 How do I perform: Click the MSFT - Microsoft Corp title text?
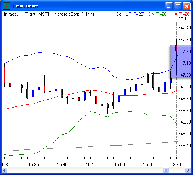click(x=59, y=14)
